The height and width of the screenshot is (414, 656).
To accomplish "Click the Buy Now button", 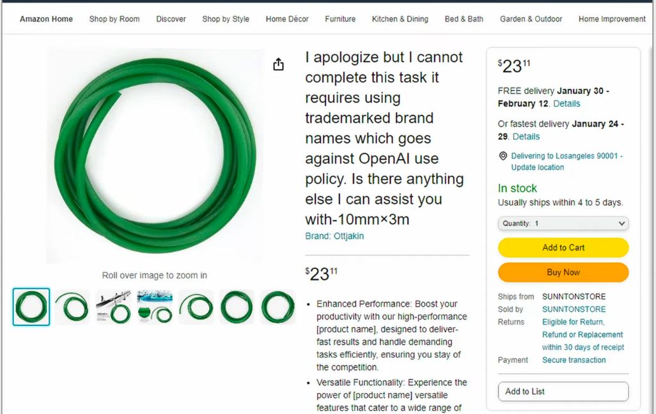I will [x=563, y=273].
